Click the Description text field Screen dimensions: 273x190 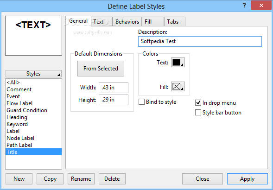200,41
